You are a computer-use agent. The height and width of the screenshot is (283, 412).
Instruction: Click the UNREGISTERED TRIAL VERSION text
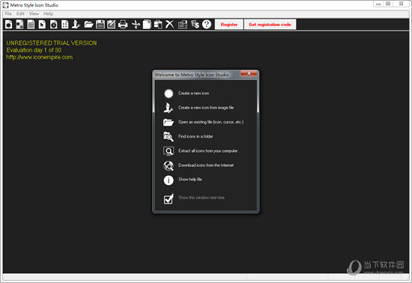click(52, 43)
